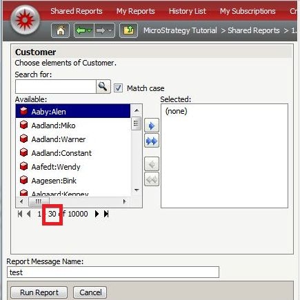
Task: Click the 10000 total count text
Action: (78, 214)
